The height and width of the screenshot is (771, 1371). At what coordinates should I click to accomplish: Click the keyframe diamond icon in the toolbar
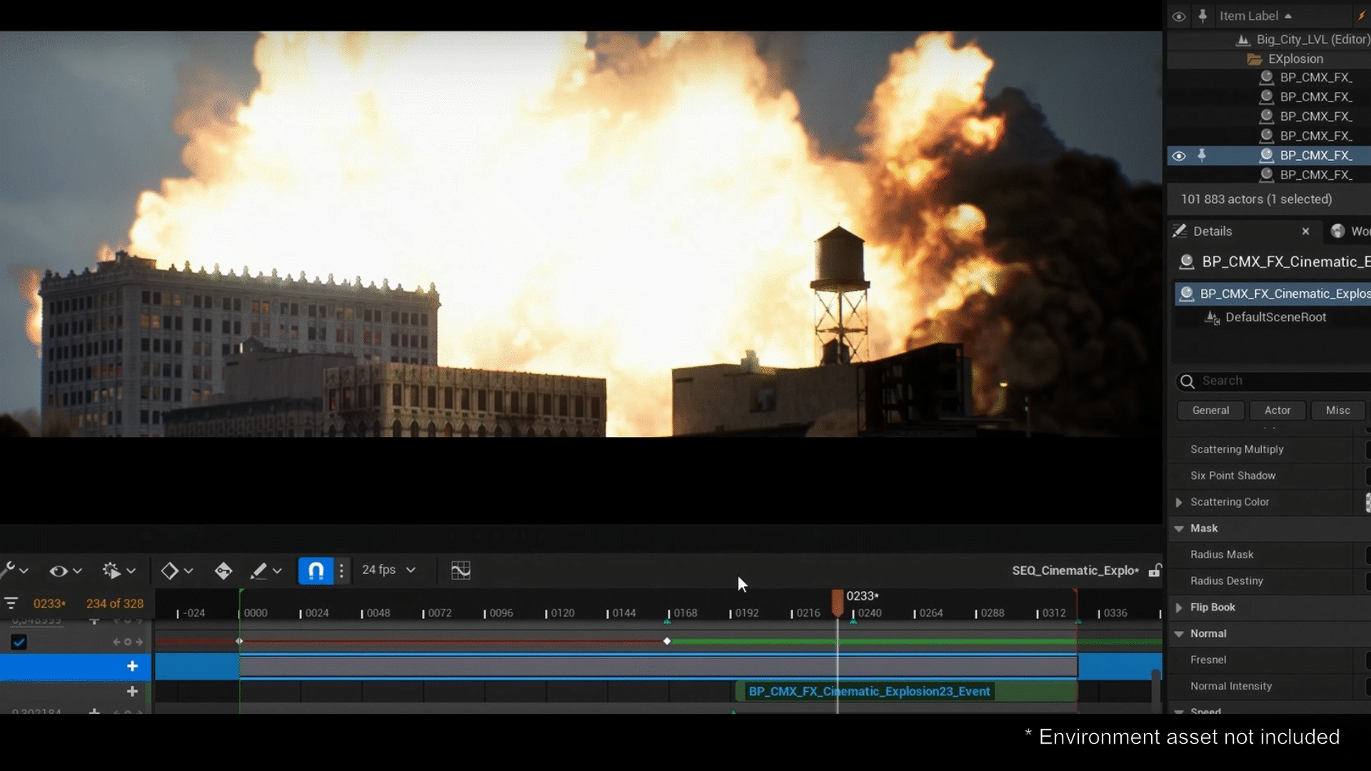click(171, 570)
